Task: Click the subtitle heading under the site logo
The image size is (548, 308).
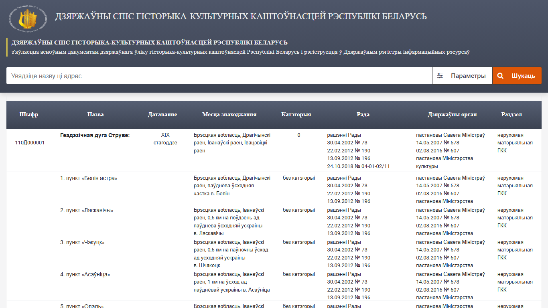Action: click(150, 43)
